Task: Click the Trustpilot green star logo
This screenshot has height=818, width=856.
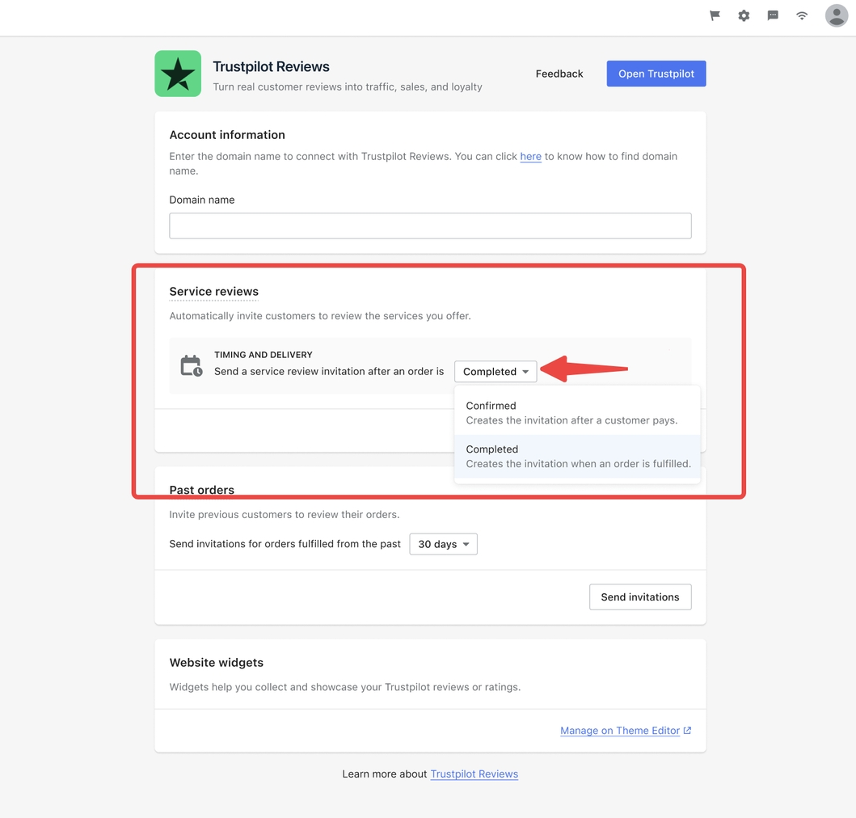Action: 178,74
